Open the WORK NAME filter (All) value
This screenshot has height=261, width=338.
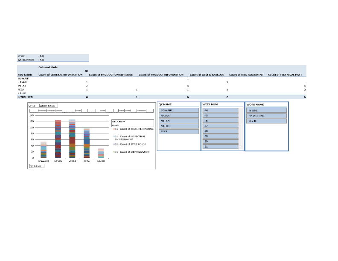point(41,60)
